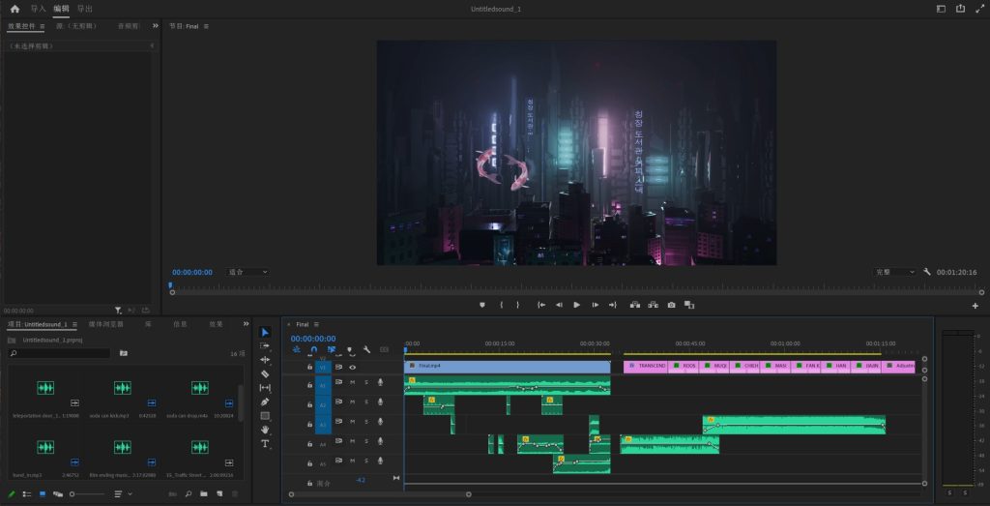Click the New Item button in Project panel
This screenshot has width=990, height=506.
pyautogui.click(x=219, y=494)
